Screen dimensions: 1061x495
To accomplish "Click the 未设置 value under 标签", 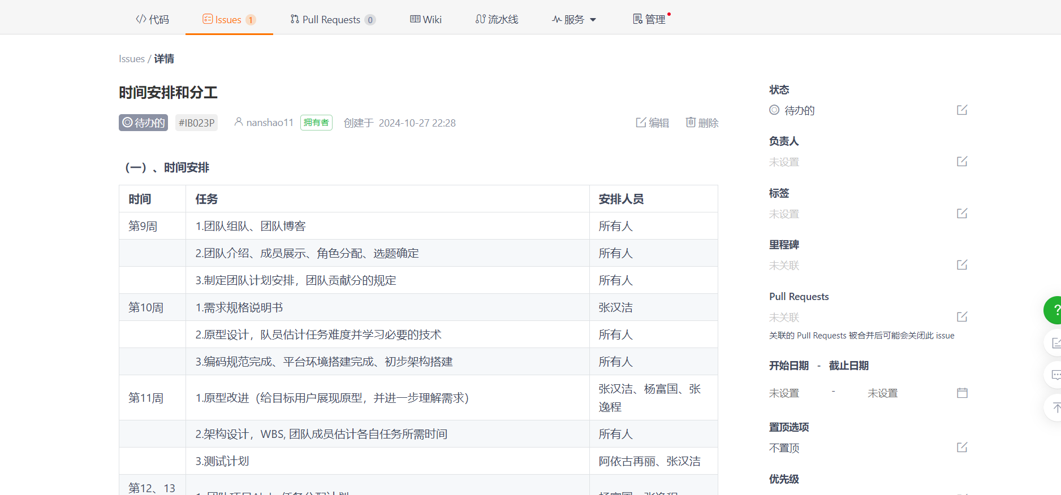I will coord(784,214).
